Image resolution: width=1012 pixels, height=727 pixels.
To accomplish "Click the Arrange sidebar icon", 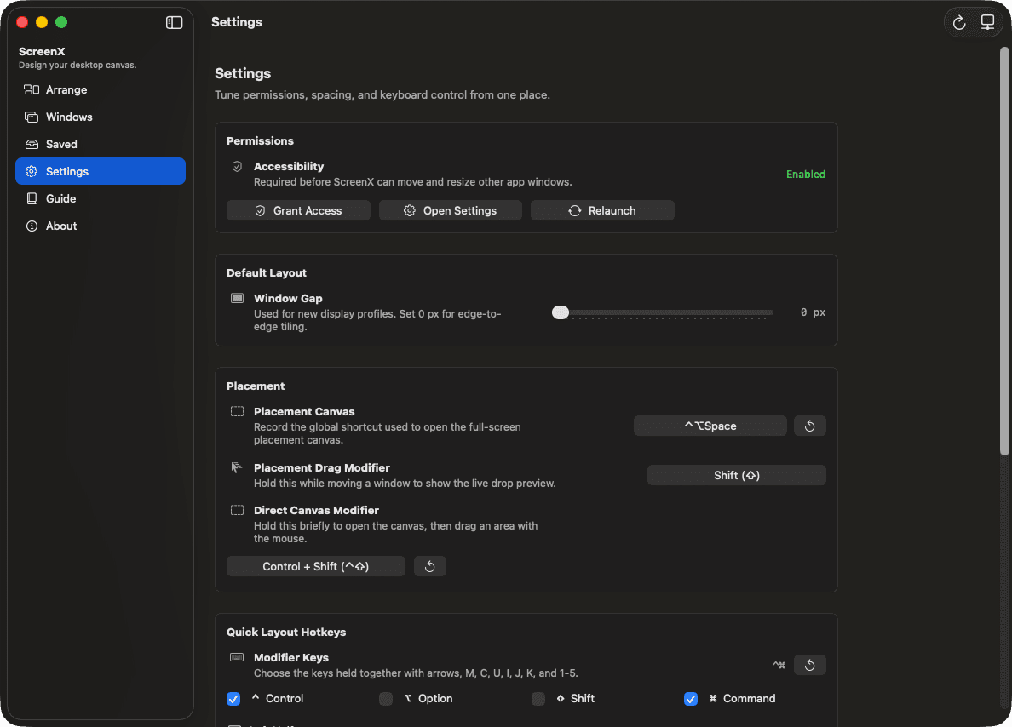I will click(32, 89).
